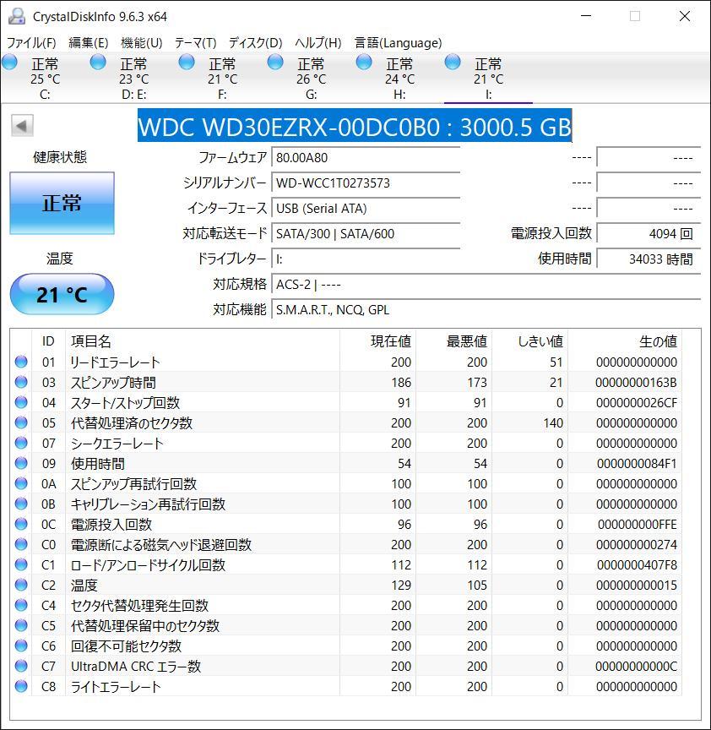Click the ロード/アンロードサイクル回数 attribute name

148,565
